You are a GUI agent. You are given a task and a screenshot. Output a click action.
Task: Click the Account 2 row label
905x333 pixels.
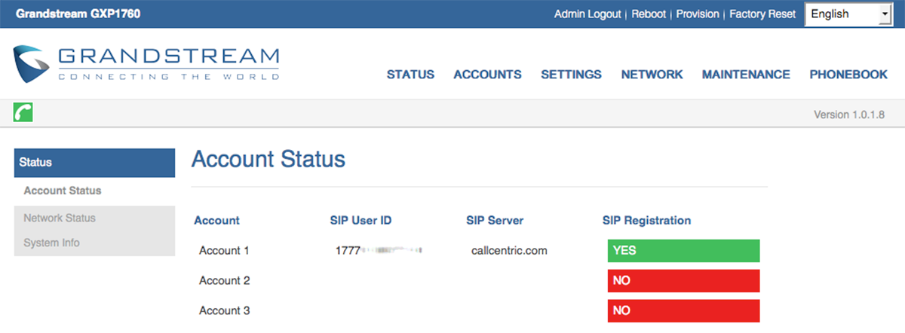(x=224, y=281)
